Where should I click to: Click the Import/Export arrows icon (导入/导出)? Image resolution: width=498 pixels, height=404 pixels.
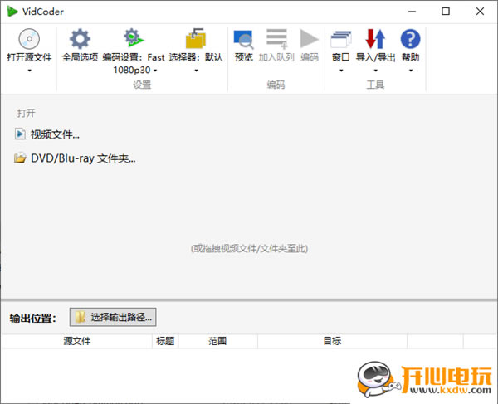pos(375,39)
